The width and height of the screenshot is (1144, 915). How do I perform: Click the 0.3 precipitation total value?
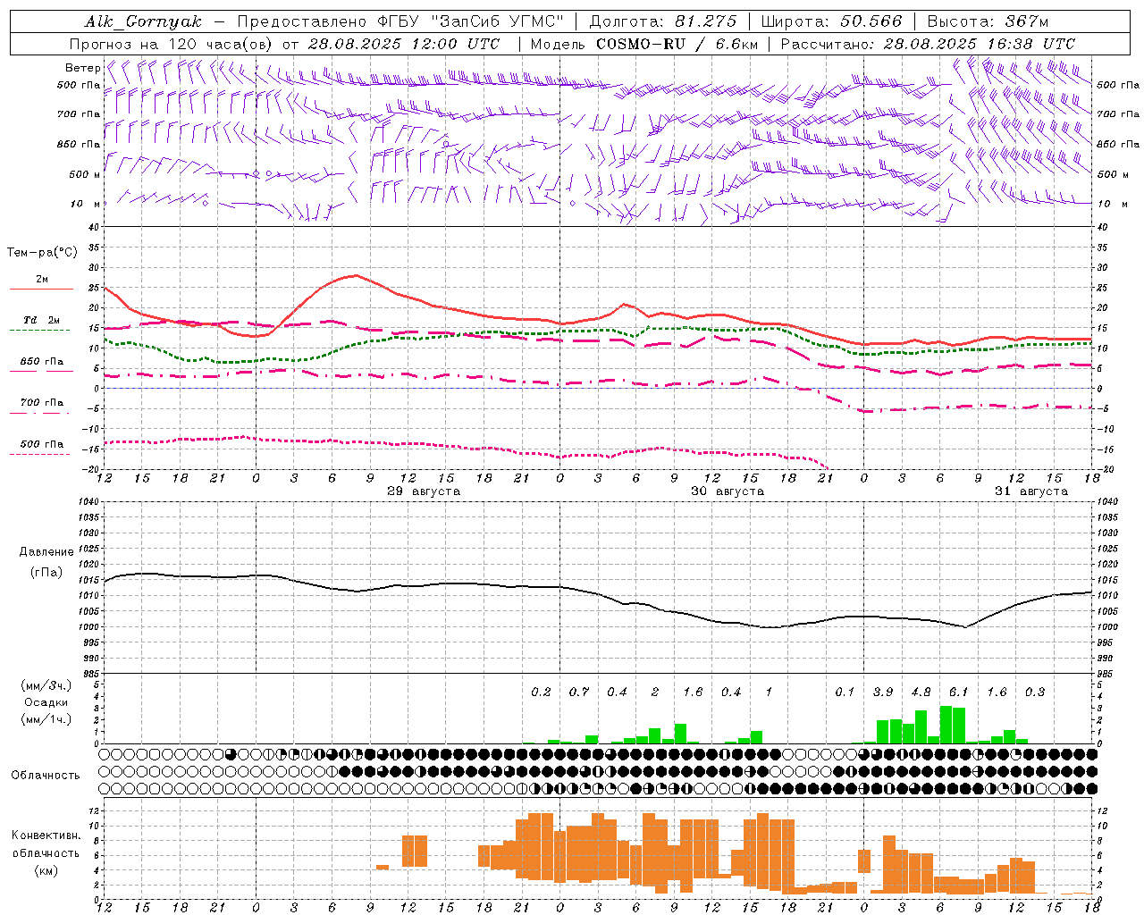tap(1035, 693)
